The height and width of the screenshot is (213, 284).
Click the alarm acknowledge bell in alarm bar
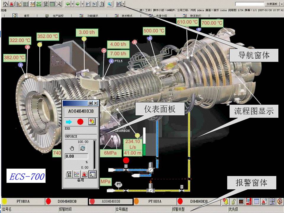click(x=226, y=201)
